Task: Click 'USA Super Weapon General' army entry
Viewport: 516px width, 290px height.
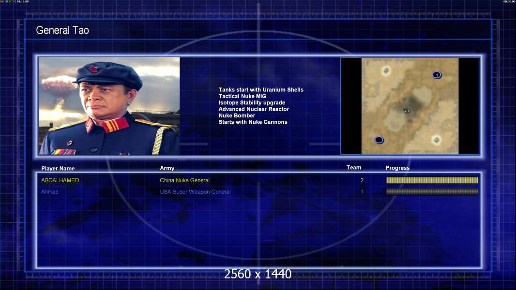Action: tap(195, 192)
